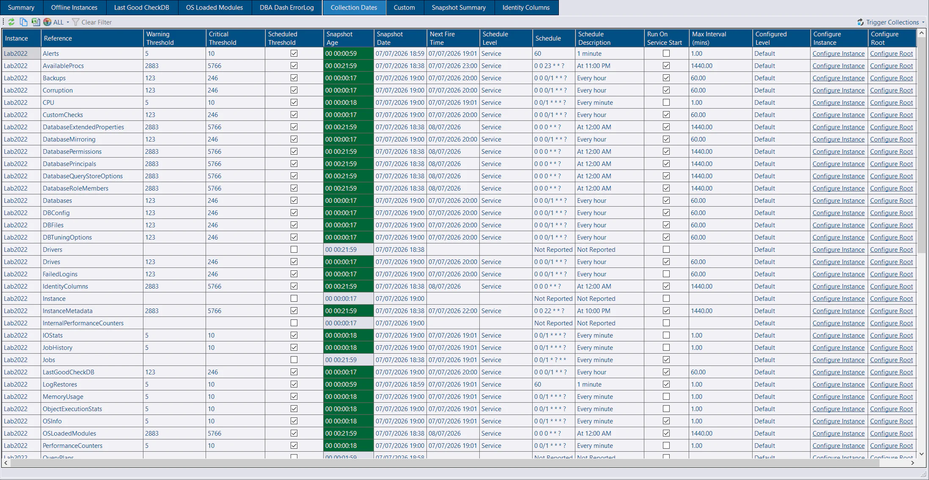Switch to the OS Loaded Modules tab

pyautogui.click(x=214, y=8)
